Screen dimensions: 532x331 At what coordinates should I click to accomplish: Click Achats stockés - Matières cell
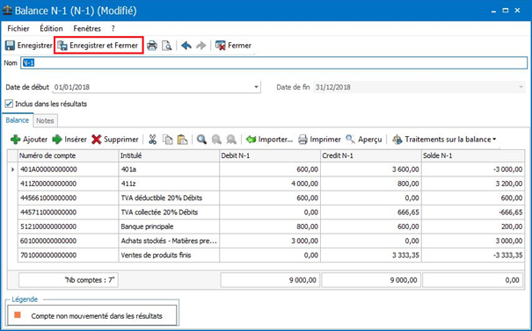[169, 241]
